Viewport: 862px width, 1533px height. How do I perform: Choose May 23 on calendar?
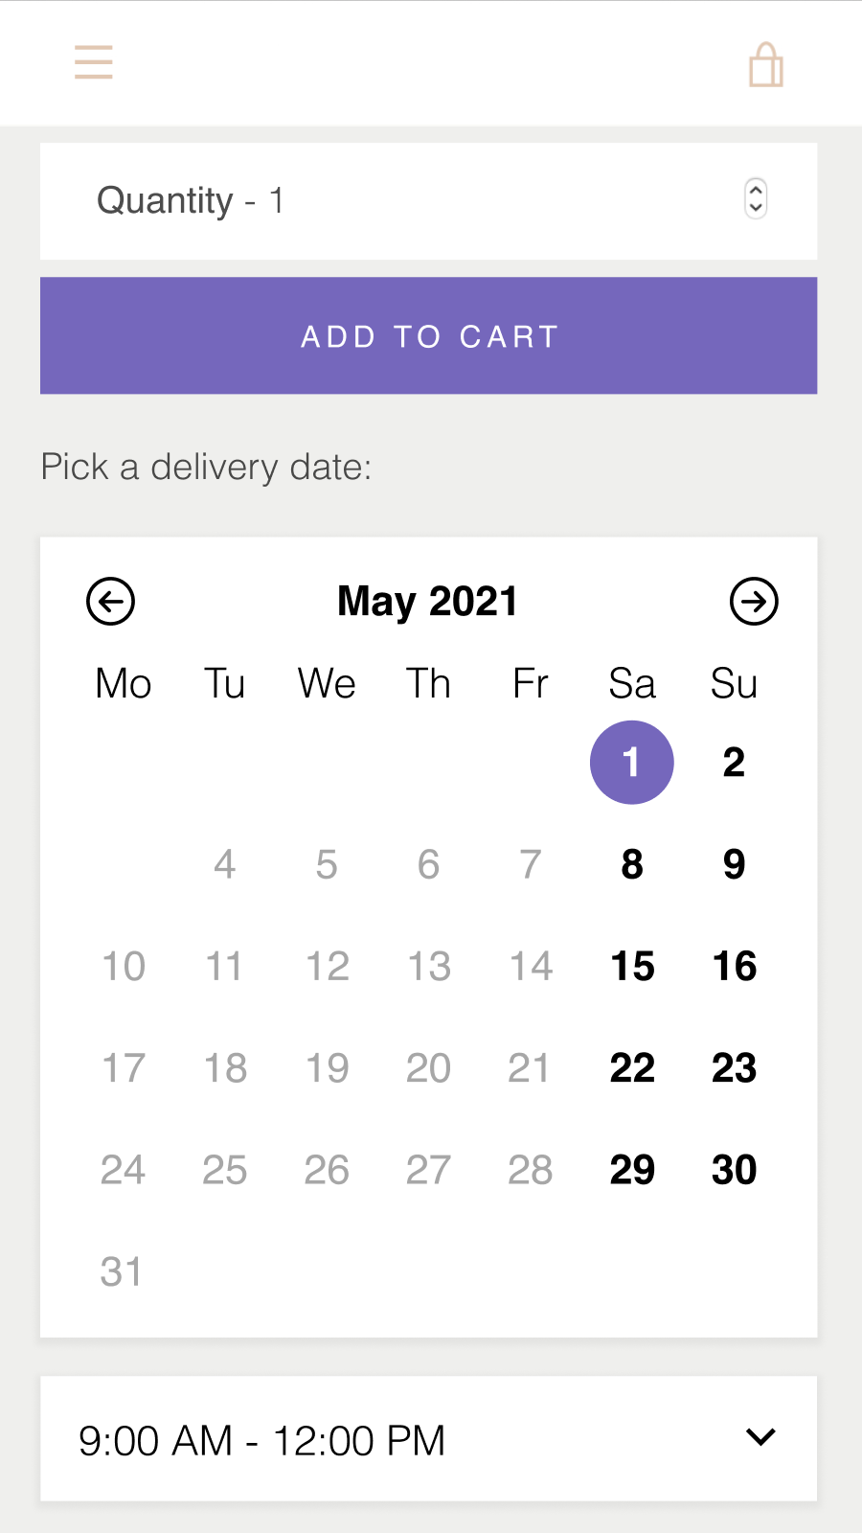pos(734,1067)
